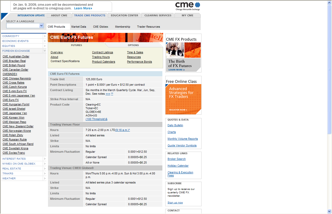Screen dimensions: 332x214
Task: Select the CME Products submenu item
Action: (56, 27)
